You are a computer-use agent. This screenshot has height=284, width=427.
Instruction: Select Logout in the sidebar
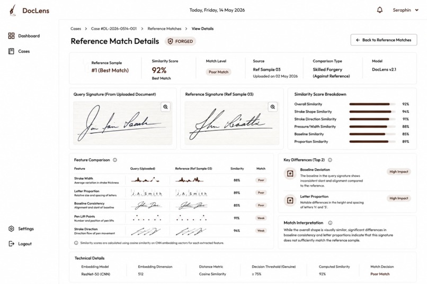[x=20, y=244]
